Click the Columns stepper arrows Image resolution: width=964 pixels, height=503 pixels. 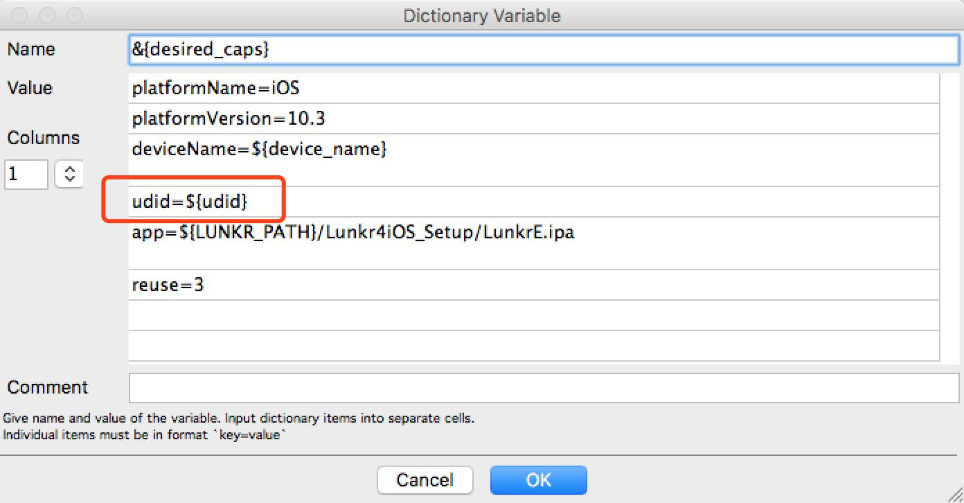tap(69, 174)
